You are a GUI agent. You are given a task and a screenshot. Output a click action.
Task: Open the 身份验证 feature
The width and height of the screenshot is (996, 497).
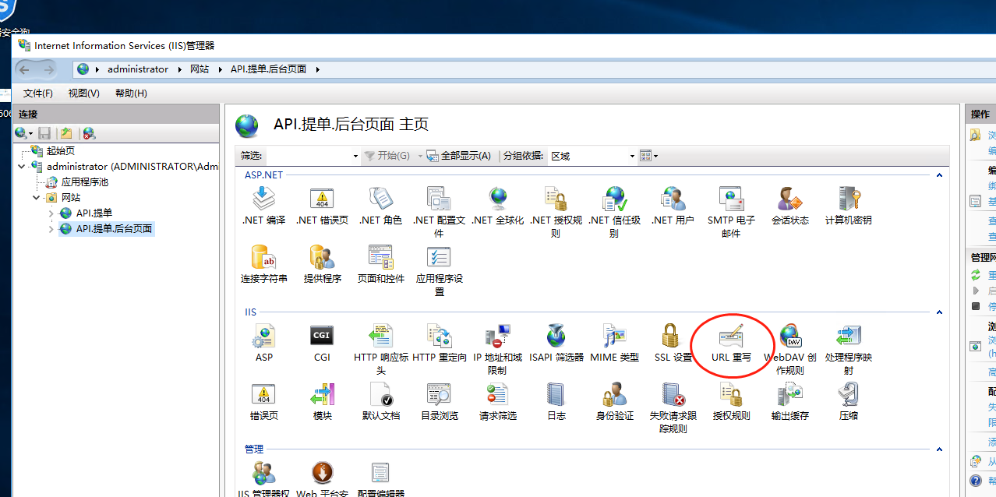pyautogui.click(x=614, y=401)
